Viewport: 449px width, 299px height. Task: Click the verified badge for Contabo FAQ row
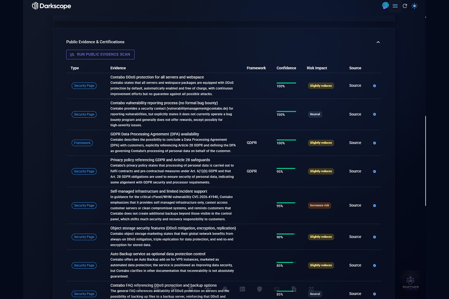(374, 294)
